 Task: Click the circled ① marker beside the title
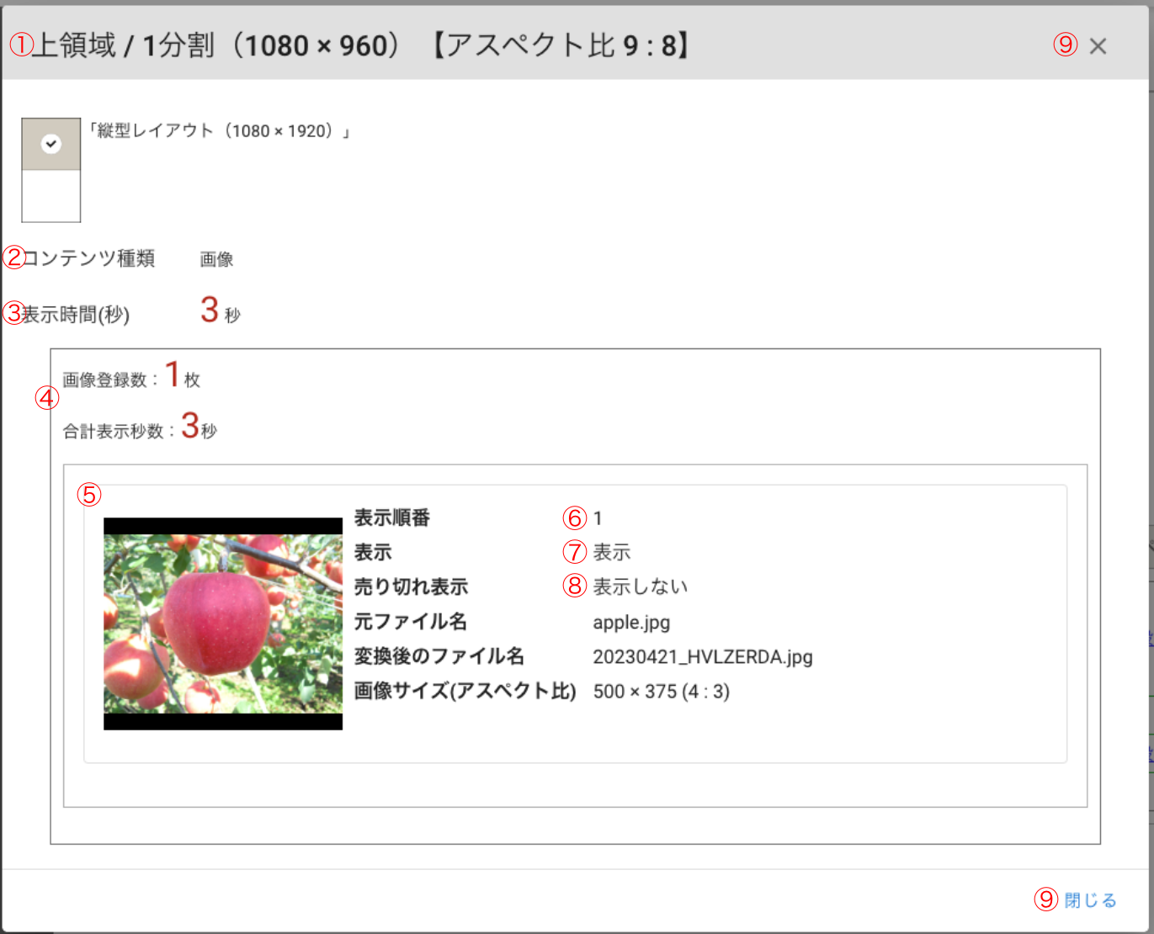pyautogui.click(x=20, y=45)
